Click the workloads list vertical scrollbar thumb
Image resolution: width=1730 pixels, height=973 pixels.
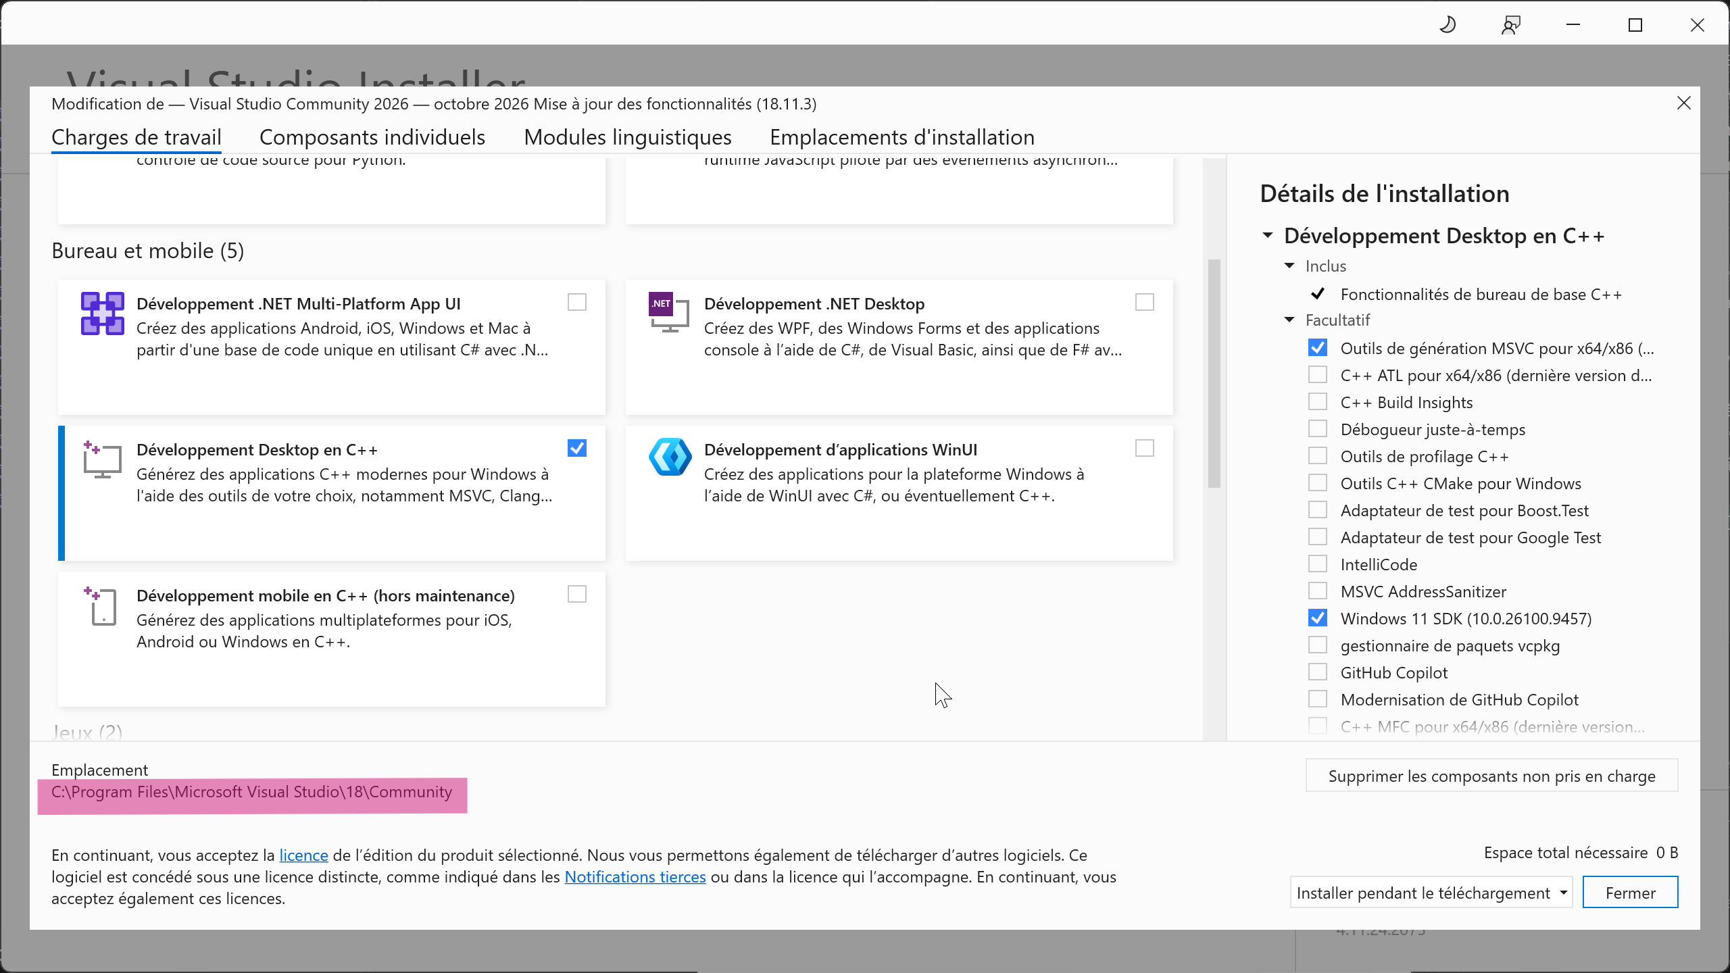click(1214, 374)
